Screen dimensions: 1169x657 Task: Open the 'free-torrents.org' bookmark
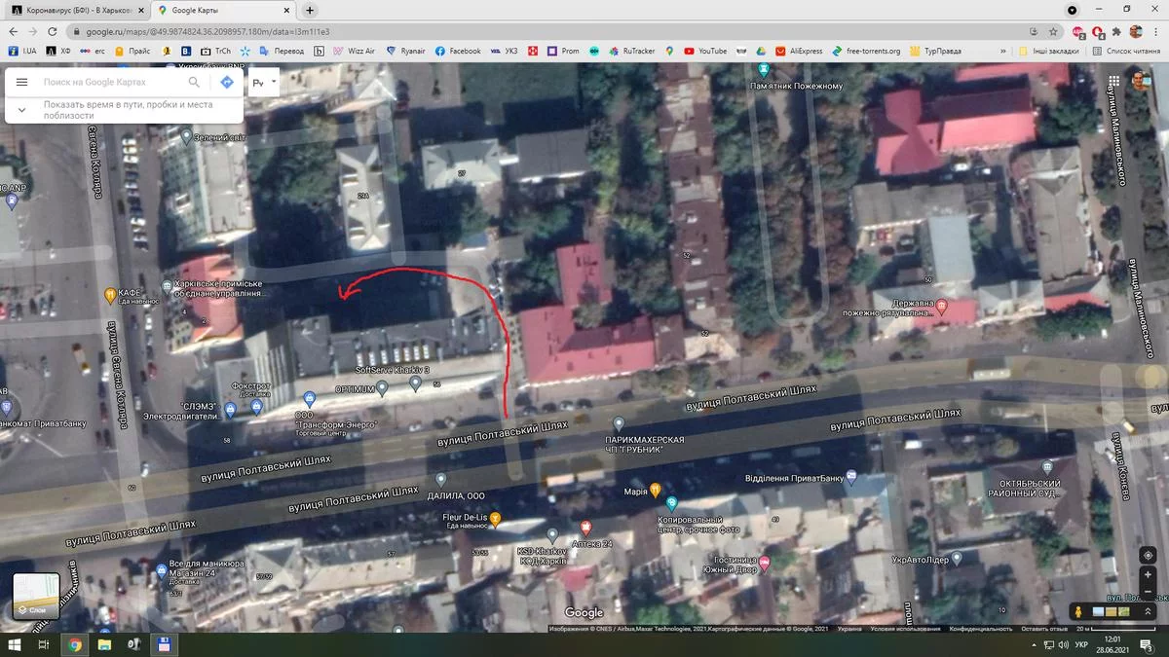[866, 51]
